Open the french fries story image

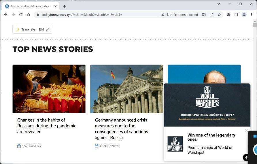point(49,89)
